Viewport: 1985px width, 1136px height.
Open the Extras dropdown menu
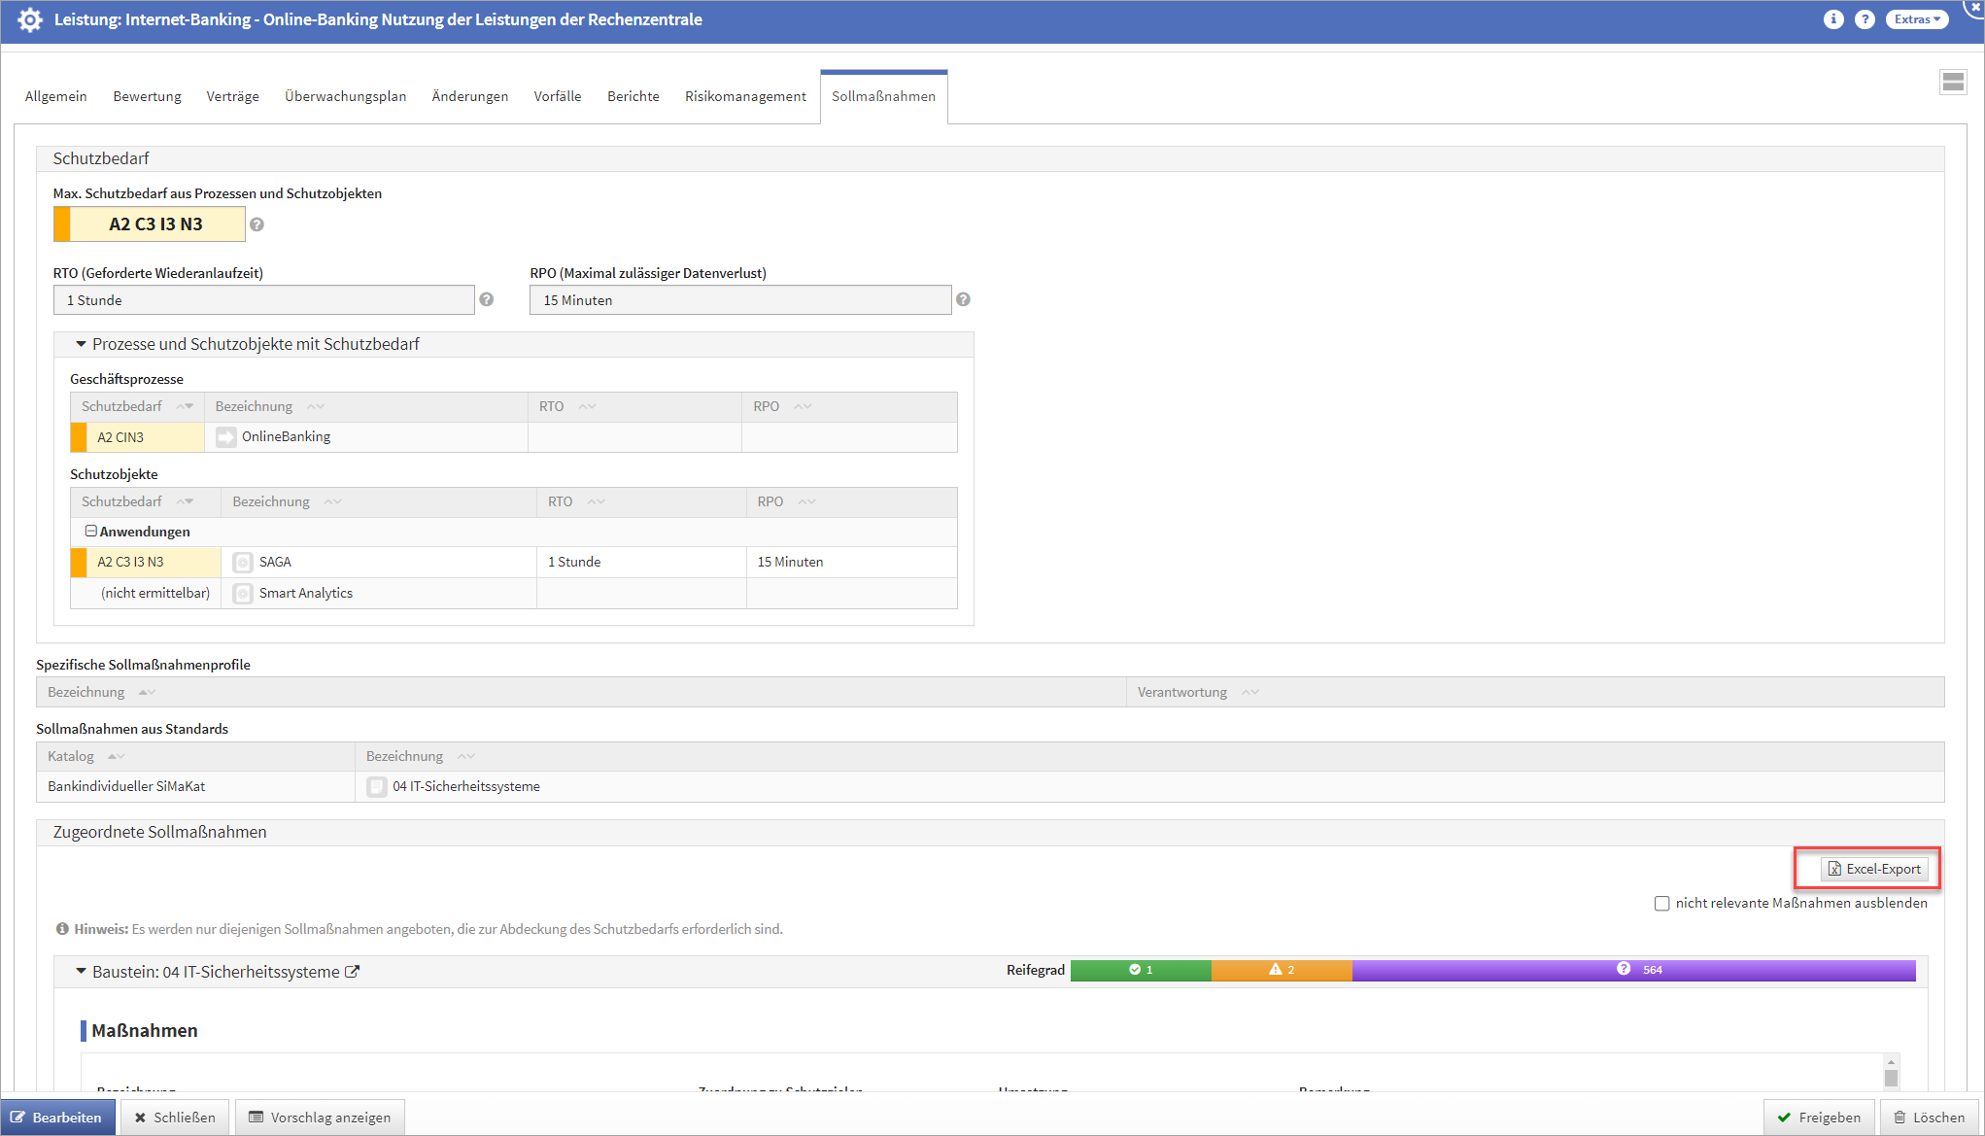[1916, 19]
